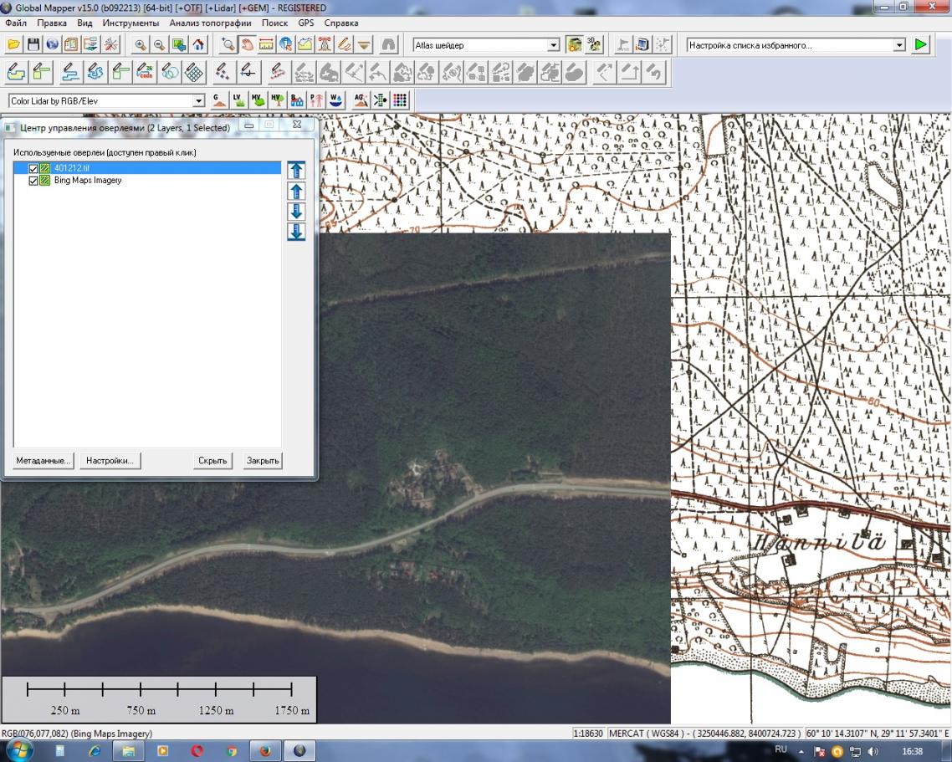Click the Home full view icon
The image size is (952, 762).
click(x=198, y=45)
